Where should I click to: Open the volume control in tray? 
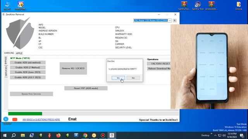224,136
